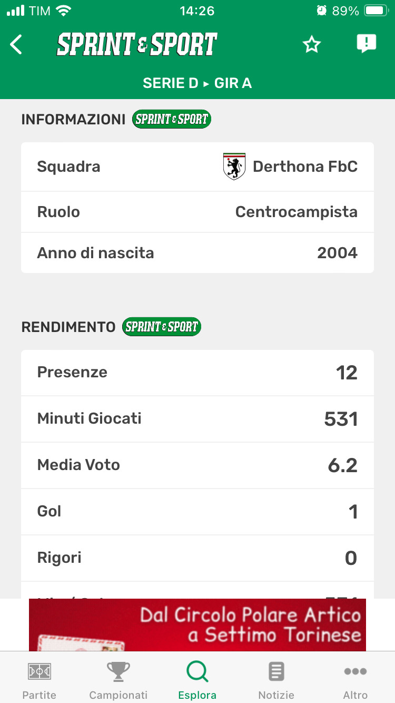Open the Serie D Gir A breadcrumb
Viewport: 395px width, 703px height.
click(197, 83)
